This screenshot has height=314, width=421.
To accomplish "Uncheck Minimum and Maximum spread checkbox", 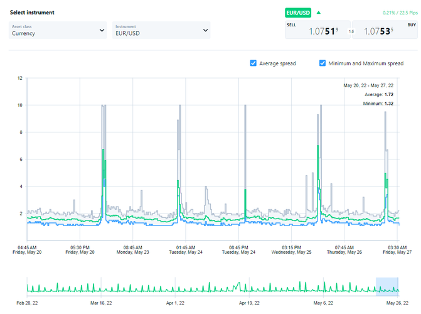I will coord(322,63).
